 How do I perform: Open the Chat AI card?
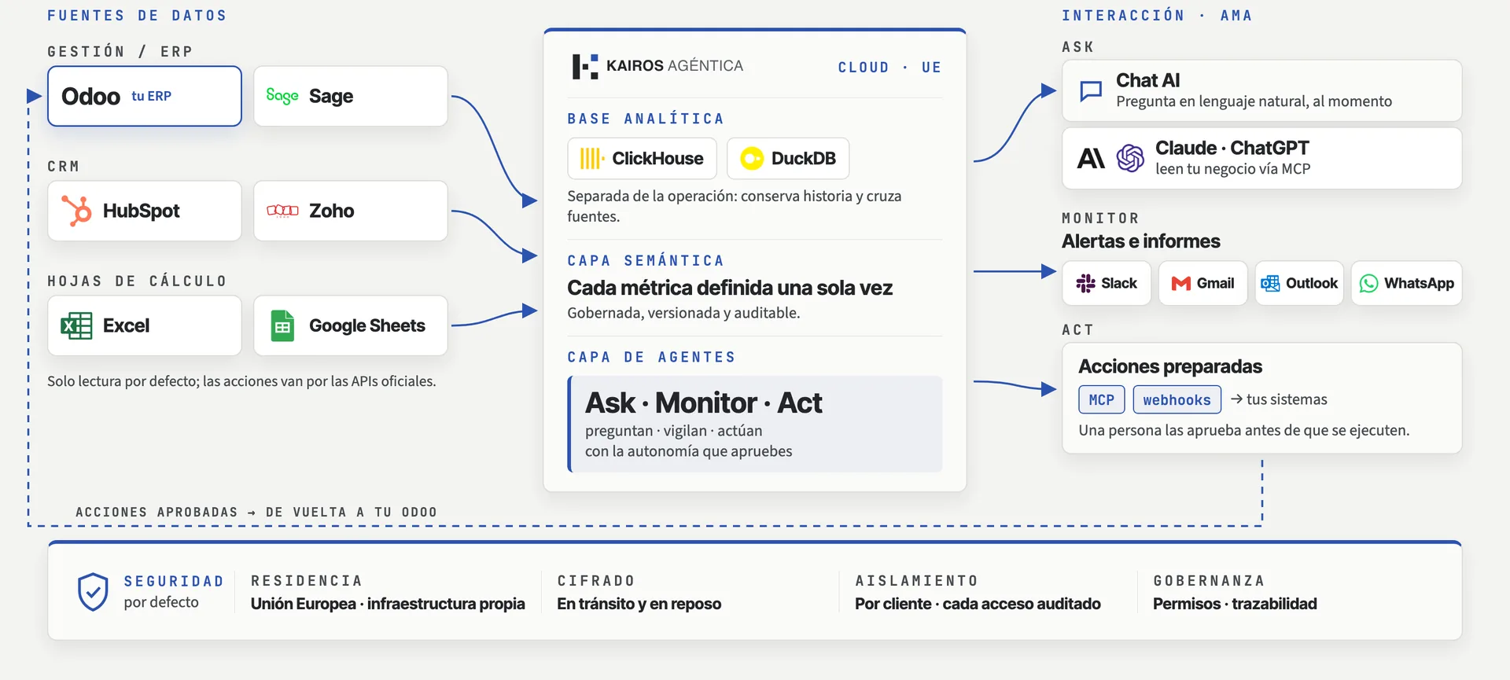click(1262, 90)
